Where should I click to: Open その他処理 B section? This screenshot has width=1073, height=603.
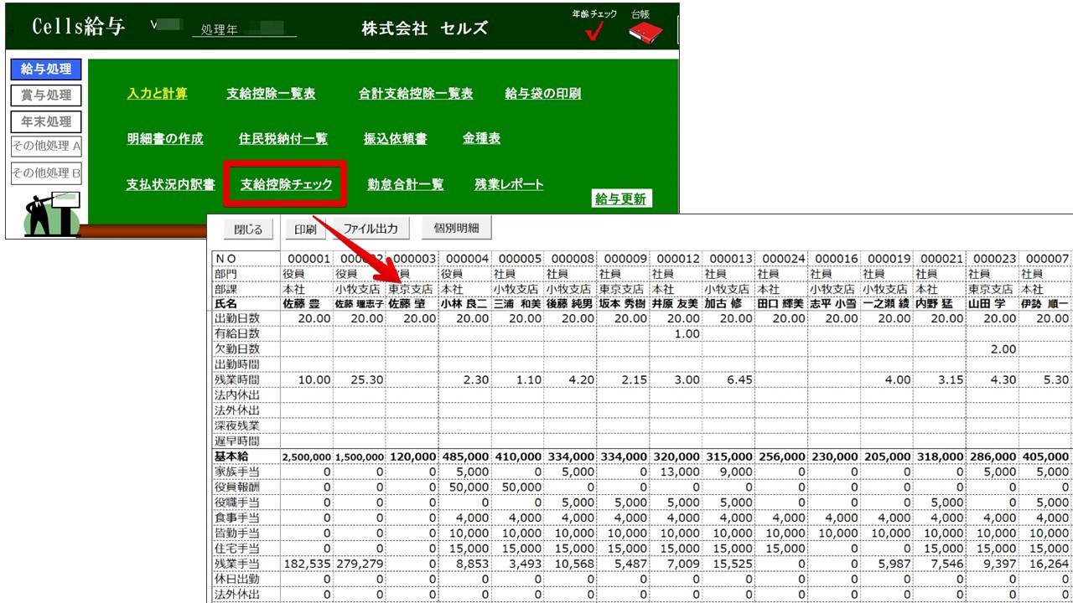click(46, 173)
